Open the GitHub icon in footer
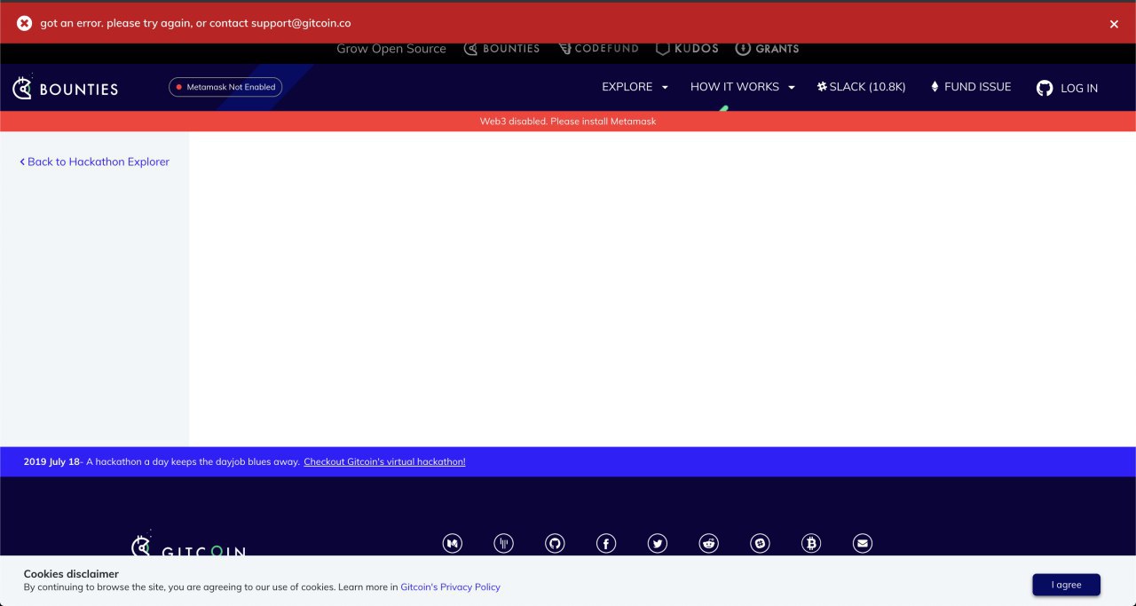 pos(555,543)
